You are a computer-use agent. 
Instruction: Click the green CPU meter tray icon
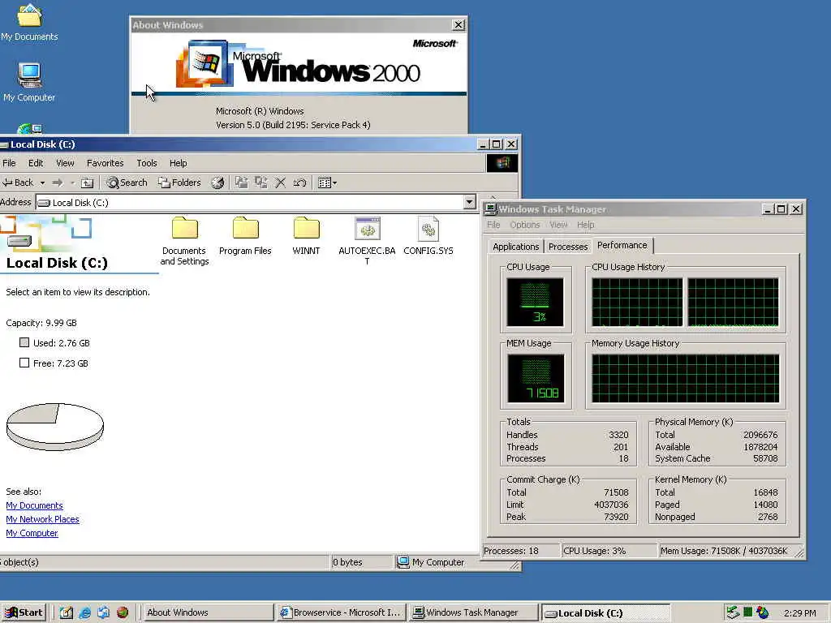point(747,612)
